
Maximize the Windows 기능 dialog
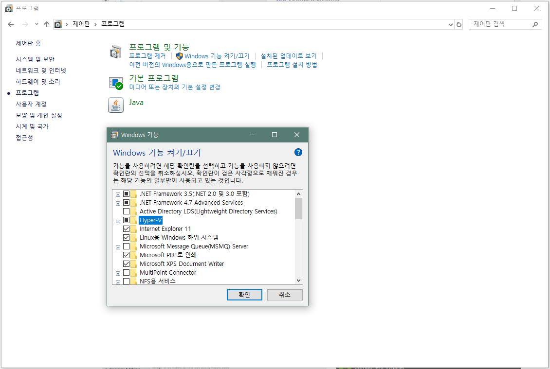[x=275, y=135]
